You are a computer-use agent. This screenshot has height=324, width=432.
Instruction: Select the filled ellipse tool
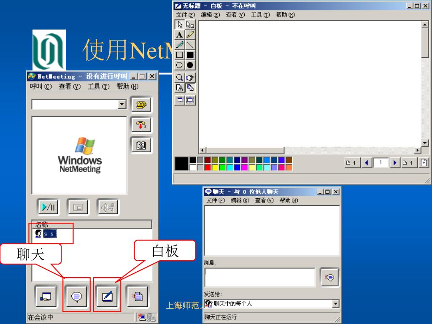click(x=190, y=65)
